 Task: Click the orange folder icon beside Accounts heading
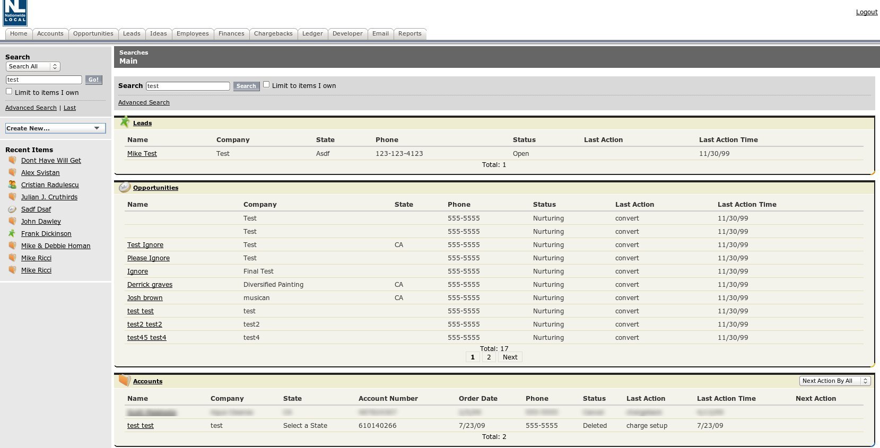(125, 380)
